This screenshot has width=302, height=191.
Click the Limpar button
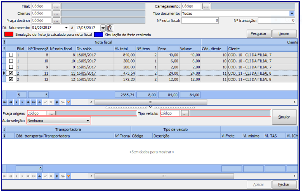(284, 34)
